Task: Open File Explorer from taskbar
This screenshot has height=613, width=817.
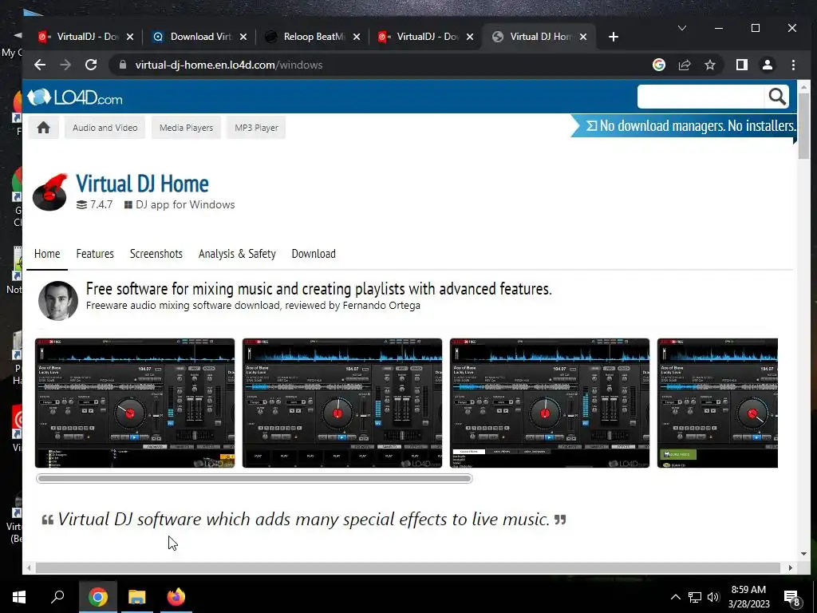Action: tap(137, 597)
